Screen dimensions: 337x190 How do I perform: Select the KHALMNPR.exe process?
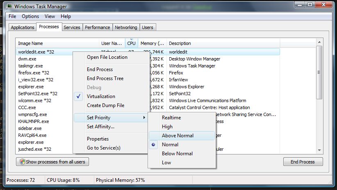pos(33,121)
